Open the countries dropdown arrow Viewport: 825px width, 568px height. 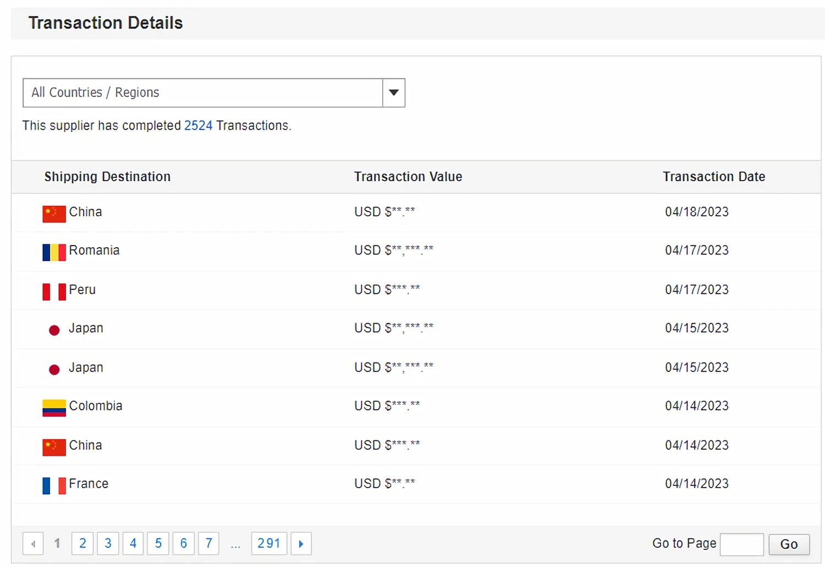point(394,92)
